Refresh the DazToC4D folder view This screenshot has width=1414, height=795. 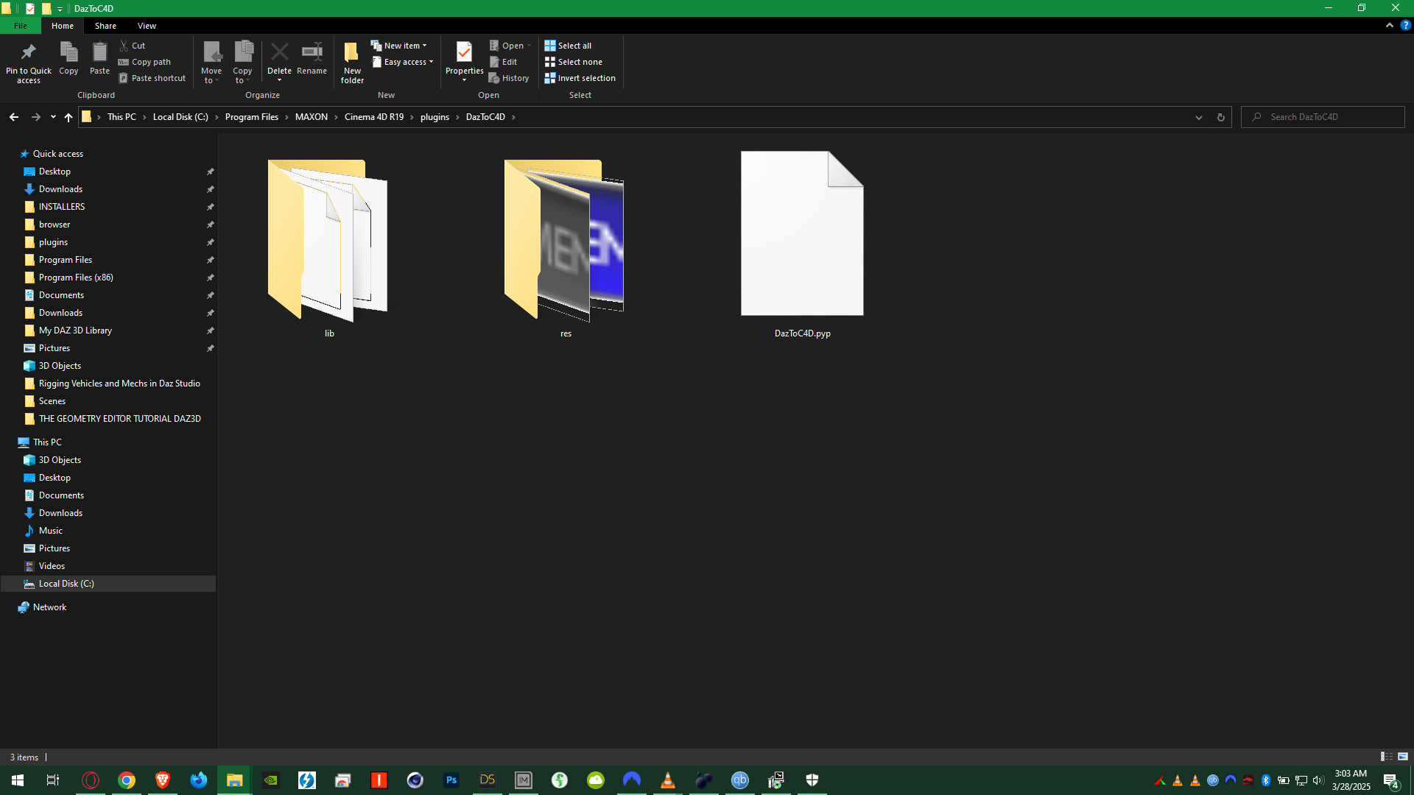coord(1220,117)
